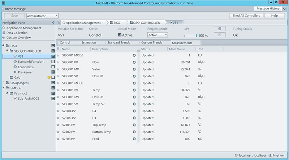Collapse the SMOC6 tree node

(3, 87)
